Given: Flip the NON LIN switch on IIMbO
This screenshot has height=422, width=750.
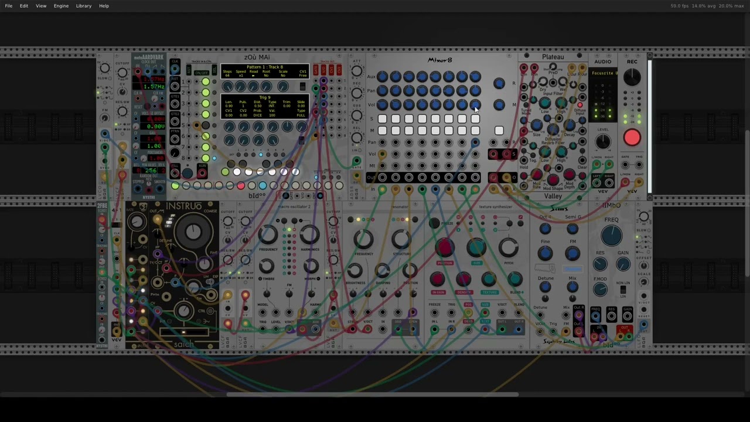Looking at the screenshot, I should 623,291.
